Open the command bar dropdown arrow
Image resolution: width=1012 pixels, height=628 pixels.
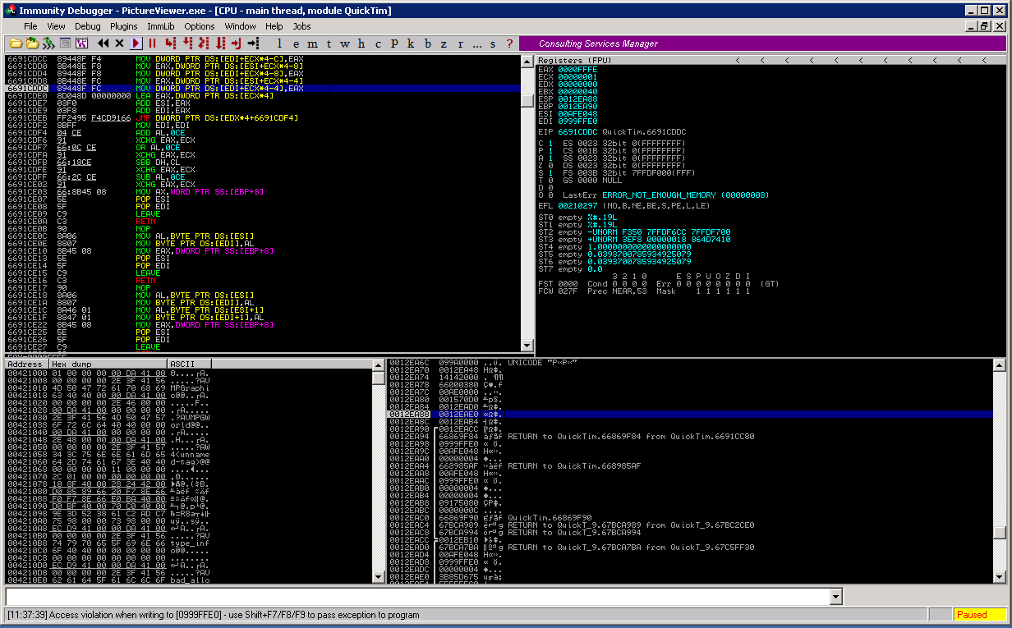coord(836,597)
